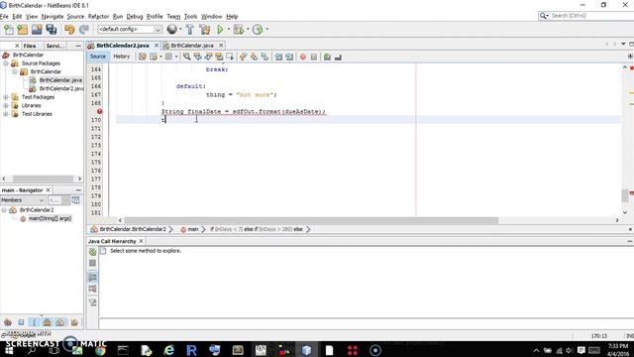Click the Shift Line Right editor icon
Screen dimensions: 634x357
tap(289, 57)
